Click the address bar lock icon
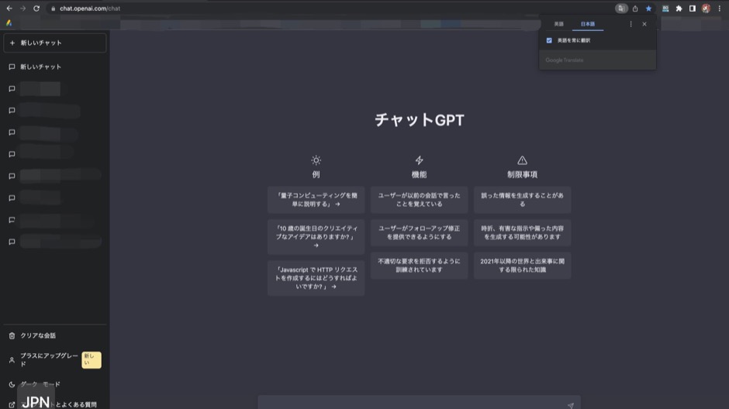Screen dimensions: 729x409 (x=53, y=9)
